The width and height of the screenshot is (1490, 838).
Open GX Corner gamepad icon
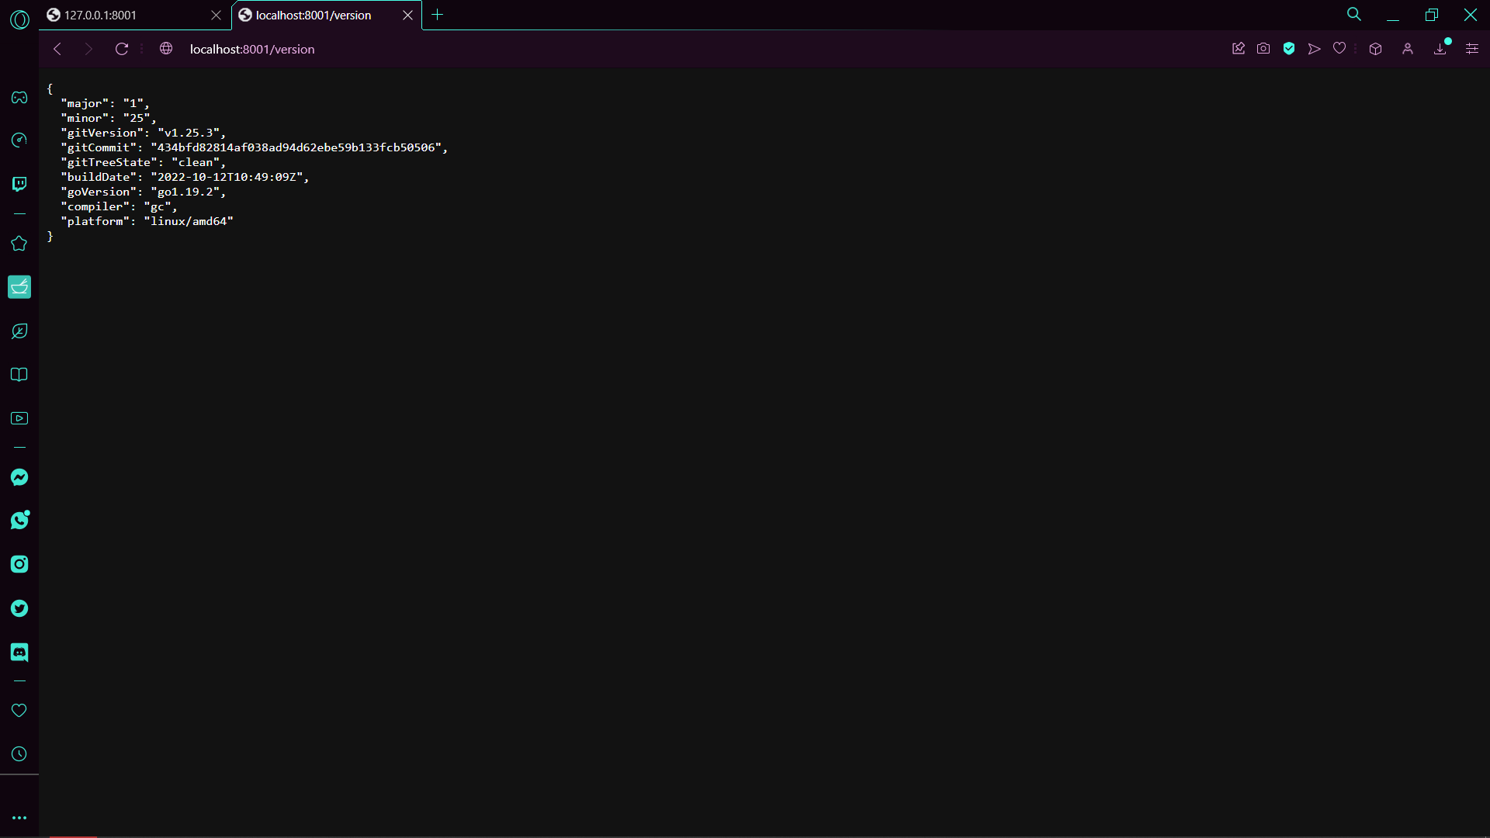click(x=19, y=98)
